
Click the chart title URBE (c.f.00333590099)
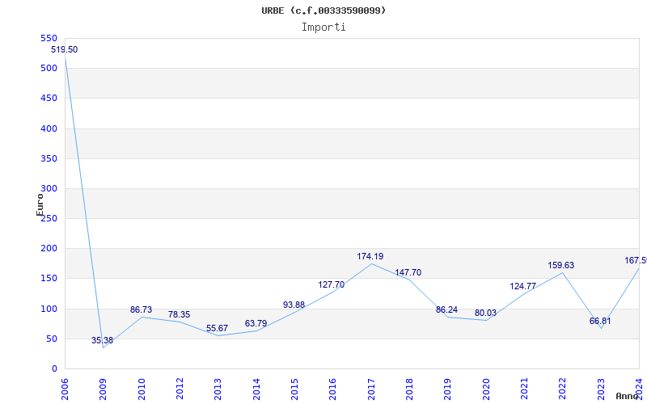point(323,11)
